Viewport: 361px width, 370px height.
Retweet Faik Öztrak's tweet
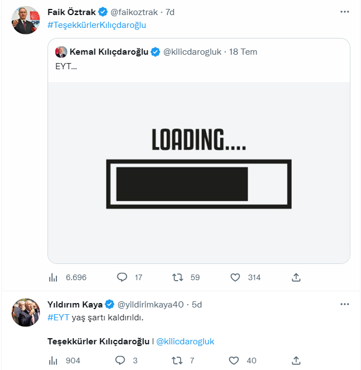(177, 277)
